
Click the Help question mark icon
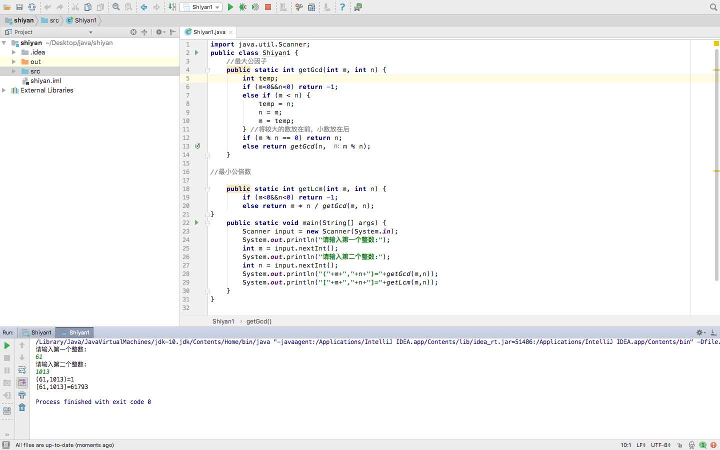click(x=342, y=7)
